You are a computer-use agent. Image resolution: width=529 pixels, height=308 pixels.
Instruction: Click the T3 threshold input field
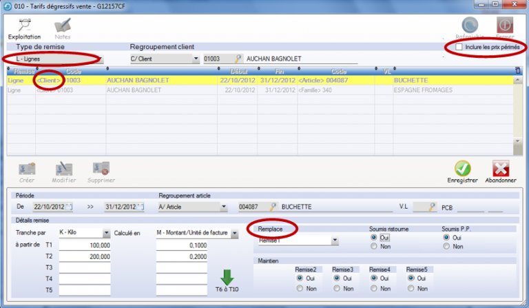point(85,267)
